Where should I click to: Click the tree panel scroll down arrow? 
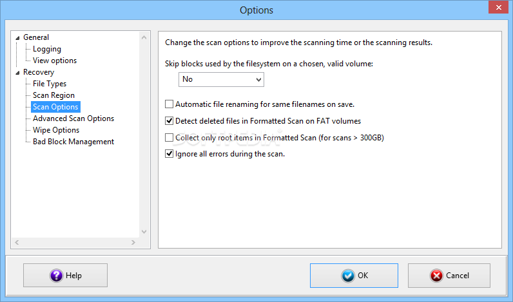[x=144, y=232]
